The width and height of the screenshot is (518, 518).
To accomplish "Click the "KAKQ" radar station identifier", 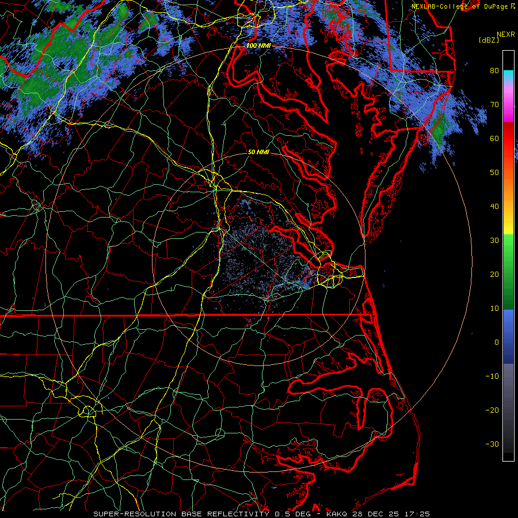I will coord(337,514).
